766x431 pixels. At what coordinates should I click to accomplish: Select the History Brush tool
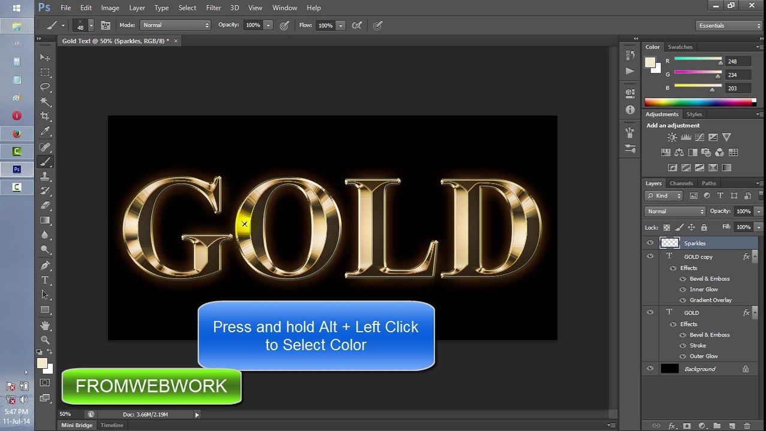[x=45, y=191]
